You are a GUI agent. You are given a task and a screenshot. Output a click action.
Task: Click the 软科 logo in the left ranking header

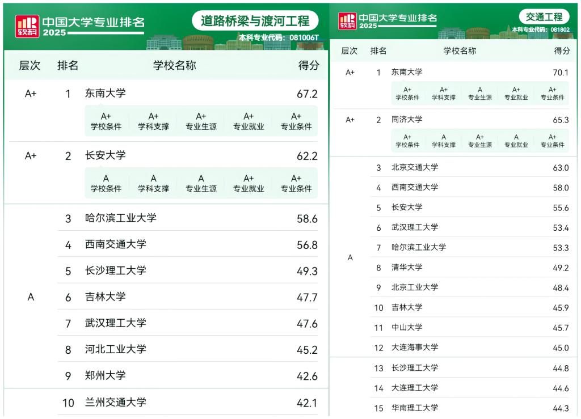27,26
